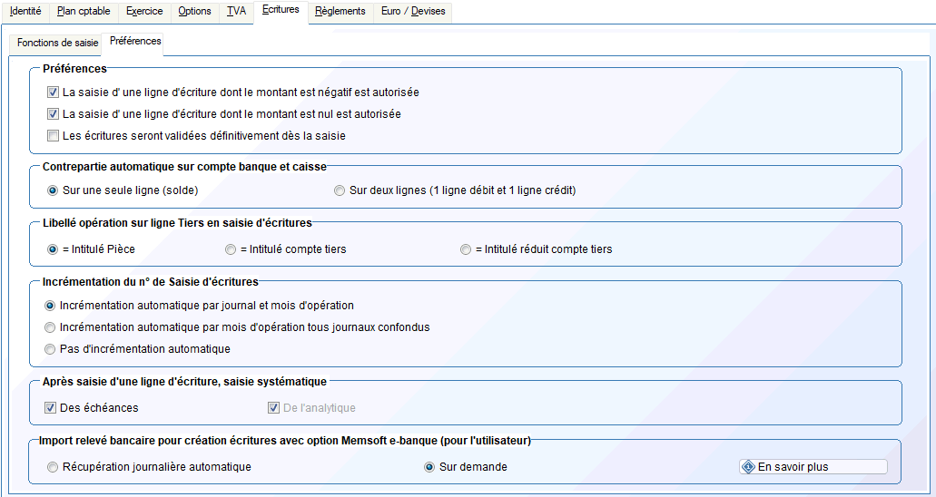Uncheck the zero amount entry authorization
936x497 pixels.
pyautogui.click(x=53, y=114)
